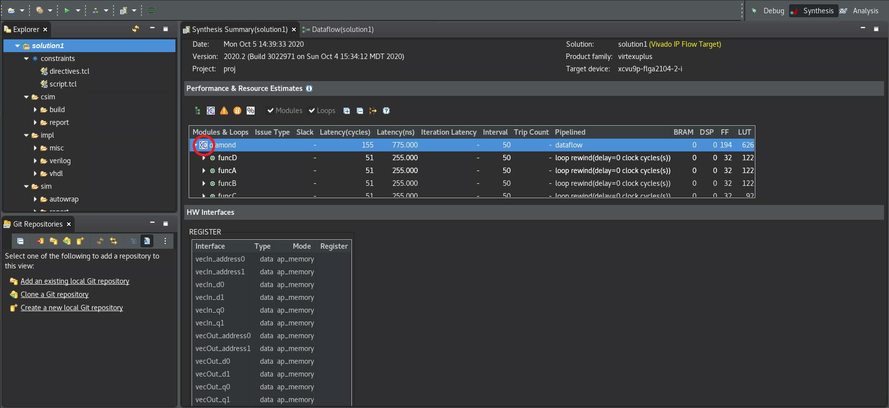Click the folder-with-cylinder Git toolbar icon
The image size is (889, 408).
pos(54,241)
